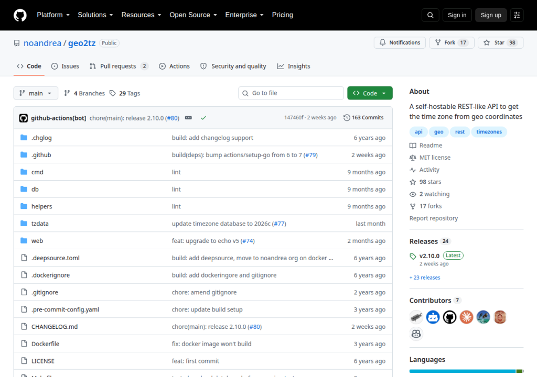The image size is (537, 377).
Task: Open the Resources dropdown menu
Action: click(141, 15)
